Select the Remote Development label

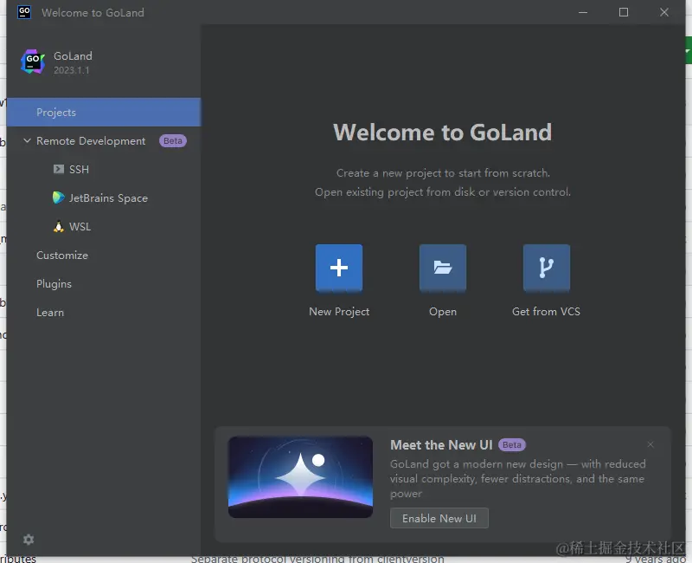(91, 141)
